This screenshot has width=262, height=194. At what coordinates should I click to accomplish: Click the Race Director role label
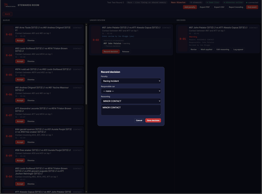click(178, 2)
